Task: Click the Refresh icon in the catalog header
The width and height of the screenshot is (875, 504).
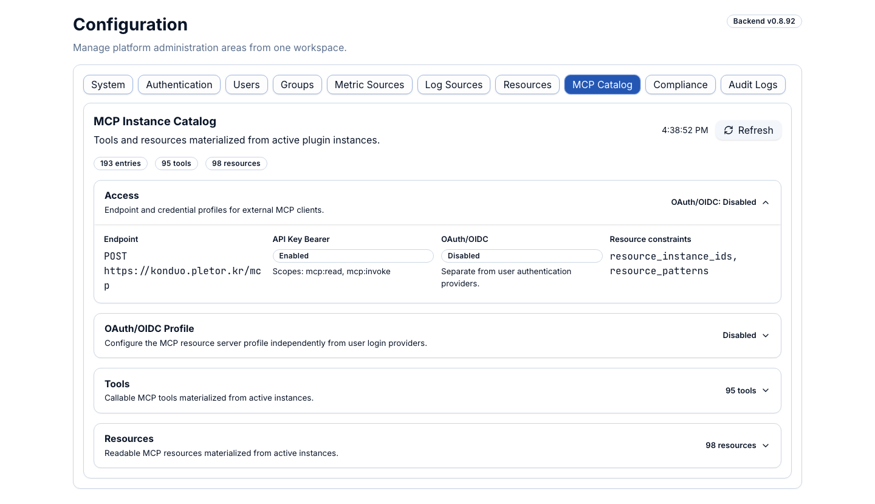Action: 729,130
